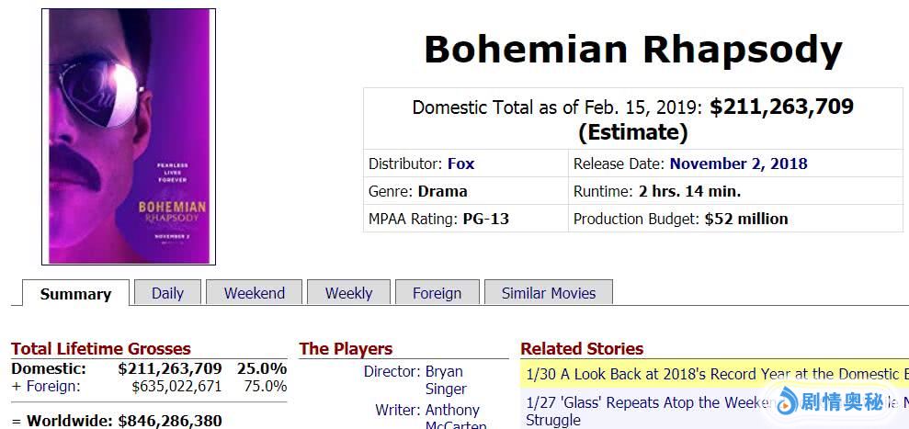909x429 pixels.
Task: Click the blue play-button watermark logo
Action: (x=787, y=401)
